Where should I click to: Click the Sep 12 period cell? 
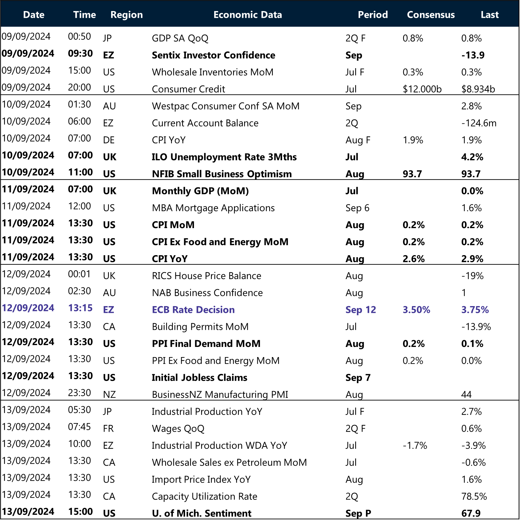[361, 310]
